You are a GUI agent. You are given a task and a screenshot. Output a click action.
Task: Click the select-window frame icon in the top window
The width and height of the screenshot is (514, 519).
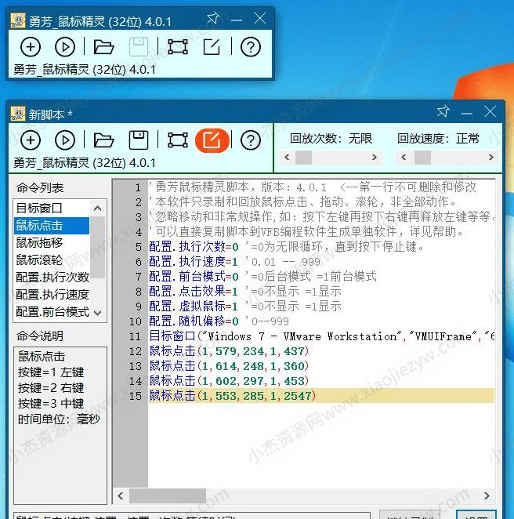[178, 47]
